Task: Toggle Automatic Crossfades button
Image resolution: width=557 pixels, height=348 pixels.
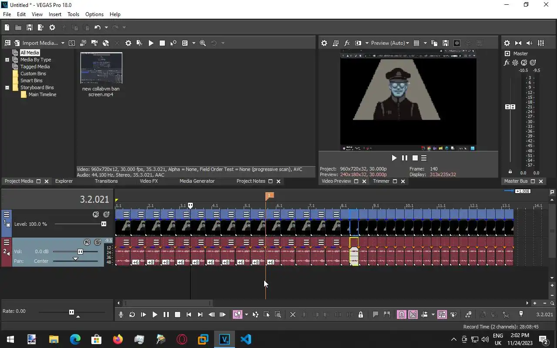Action: coord(413,315)
